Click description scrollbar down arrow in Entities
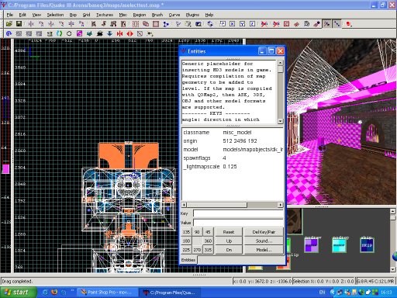 (280, 121)
